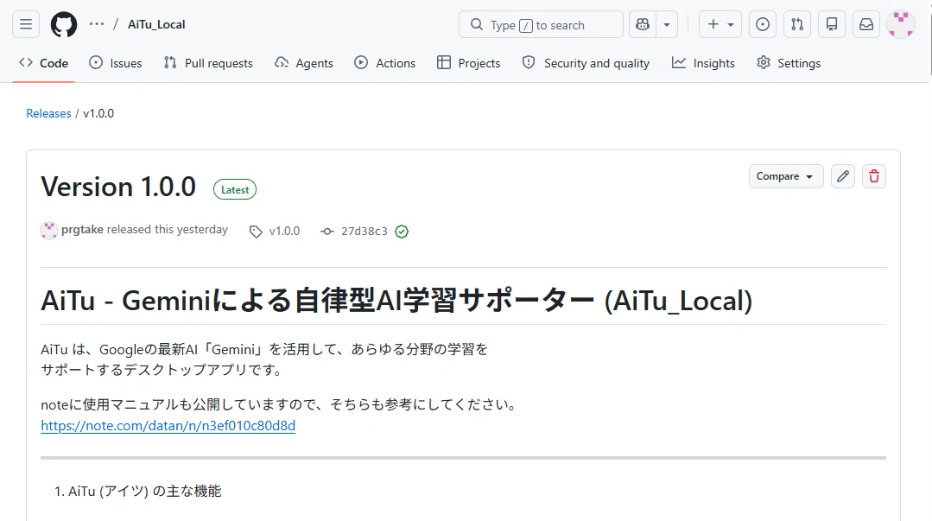Open the hamburger navigation menu
This screenshot has height=521, width=932.
(26, 24)
